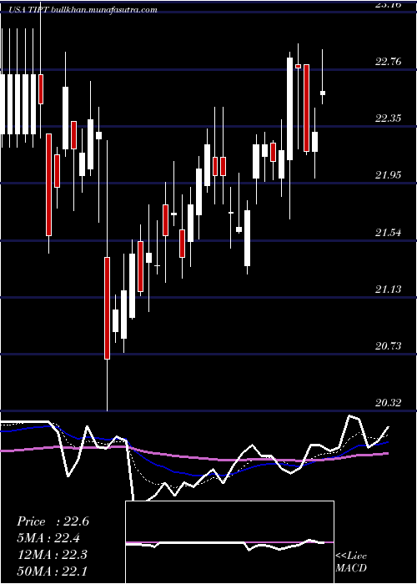
Task: Select the 22.35 price axis label
Action: coord(389,118)
